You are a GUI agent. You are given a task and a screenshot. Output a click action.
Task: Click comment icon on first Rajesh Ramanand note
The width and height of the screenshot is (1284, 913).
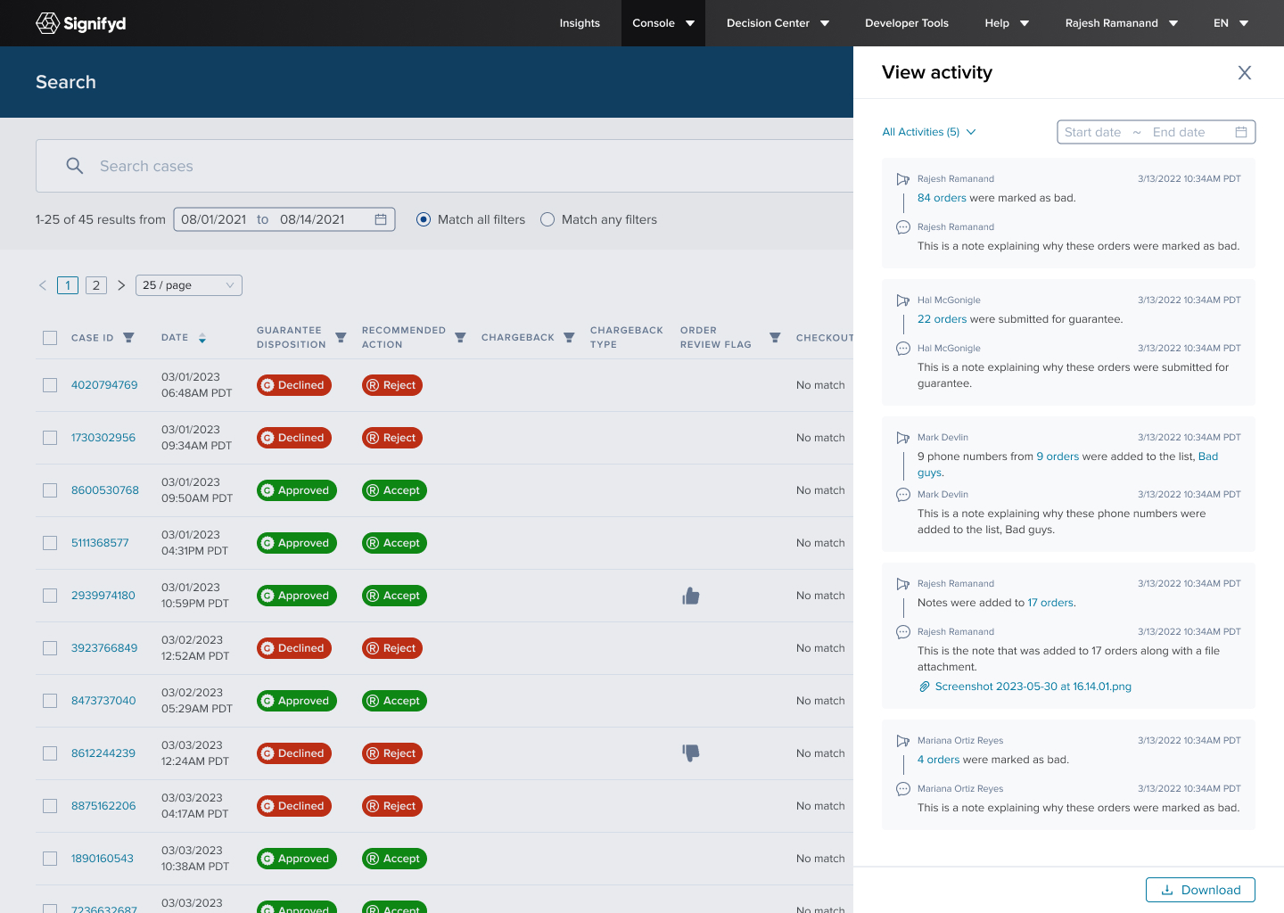pyautogui.click(x=903, y=227)
